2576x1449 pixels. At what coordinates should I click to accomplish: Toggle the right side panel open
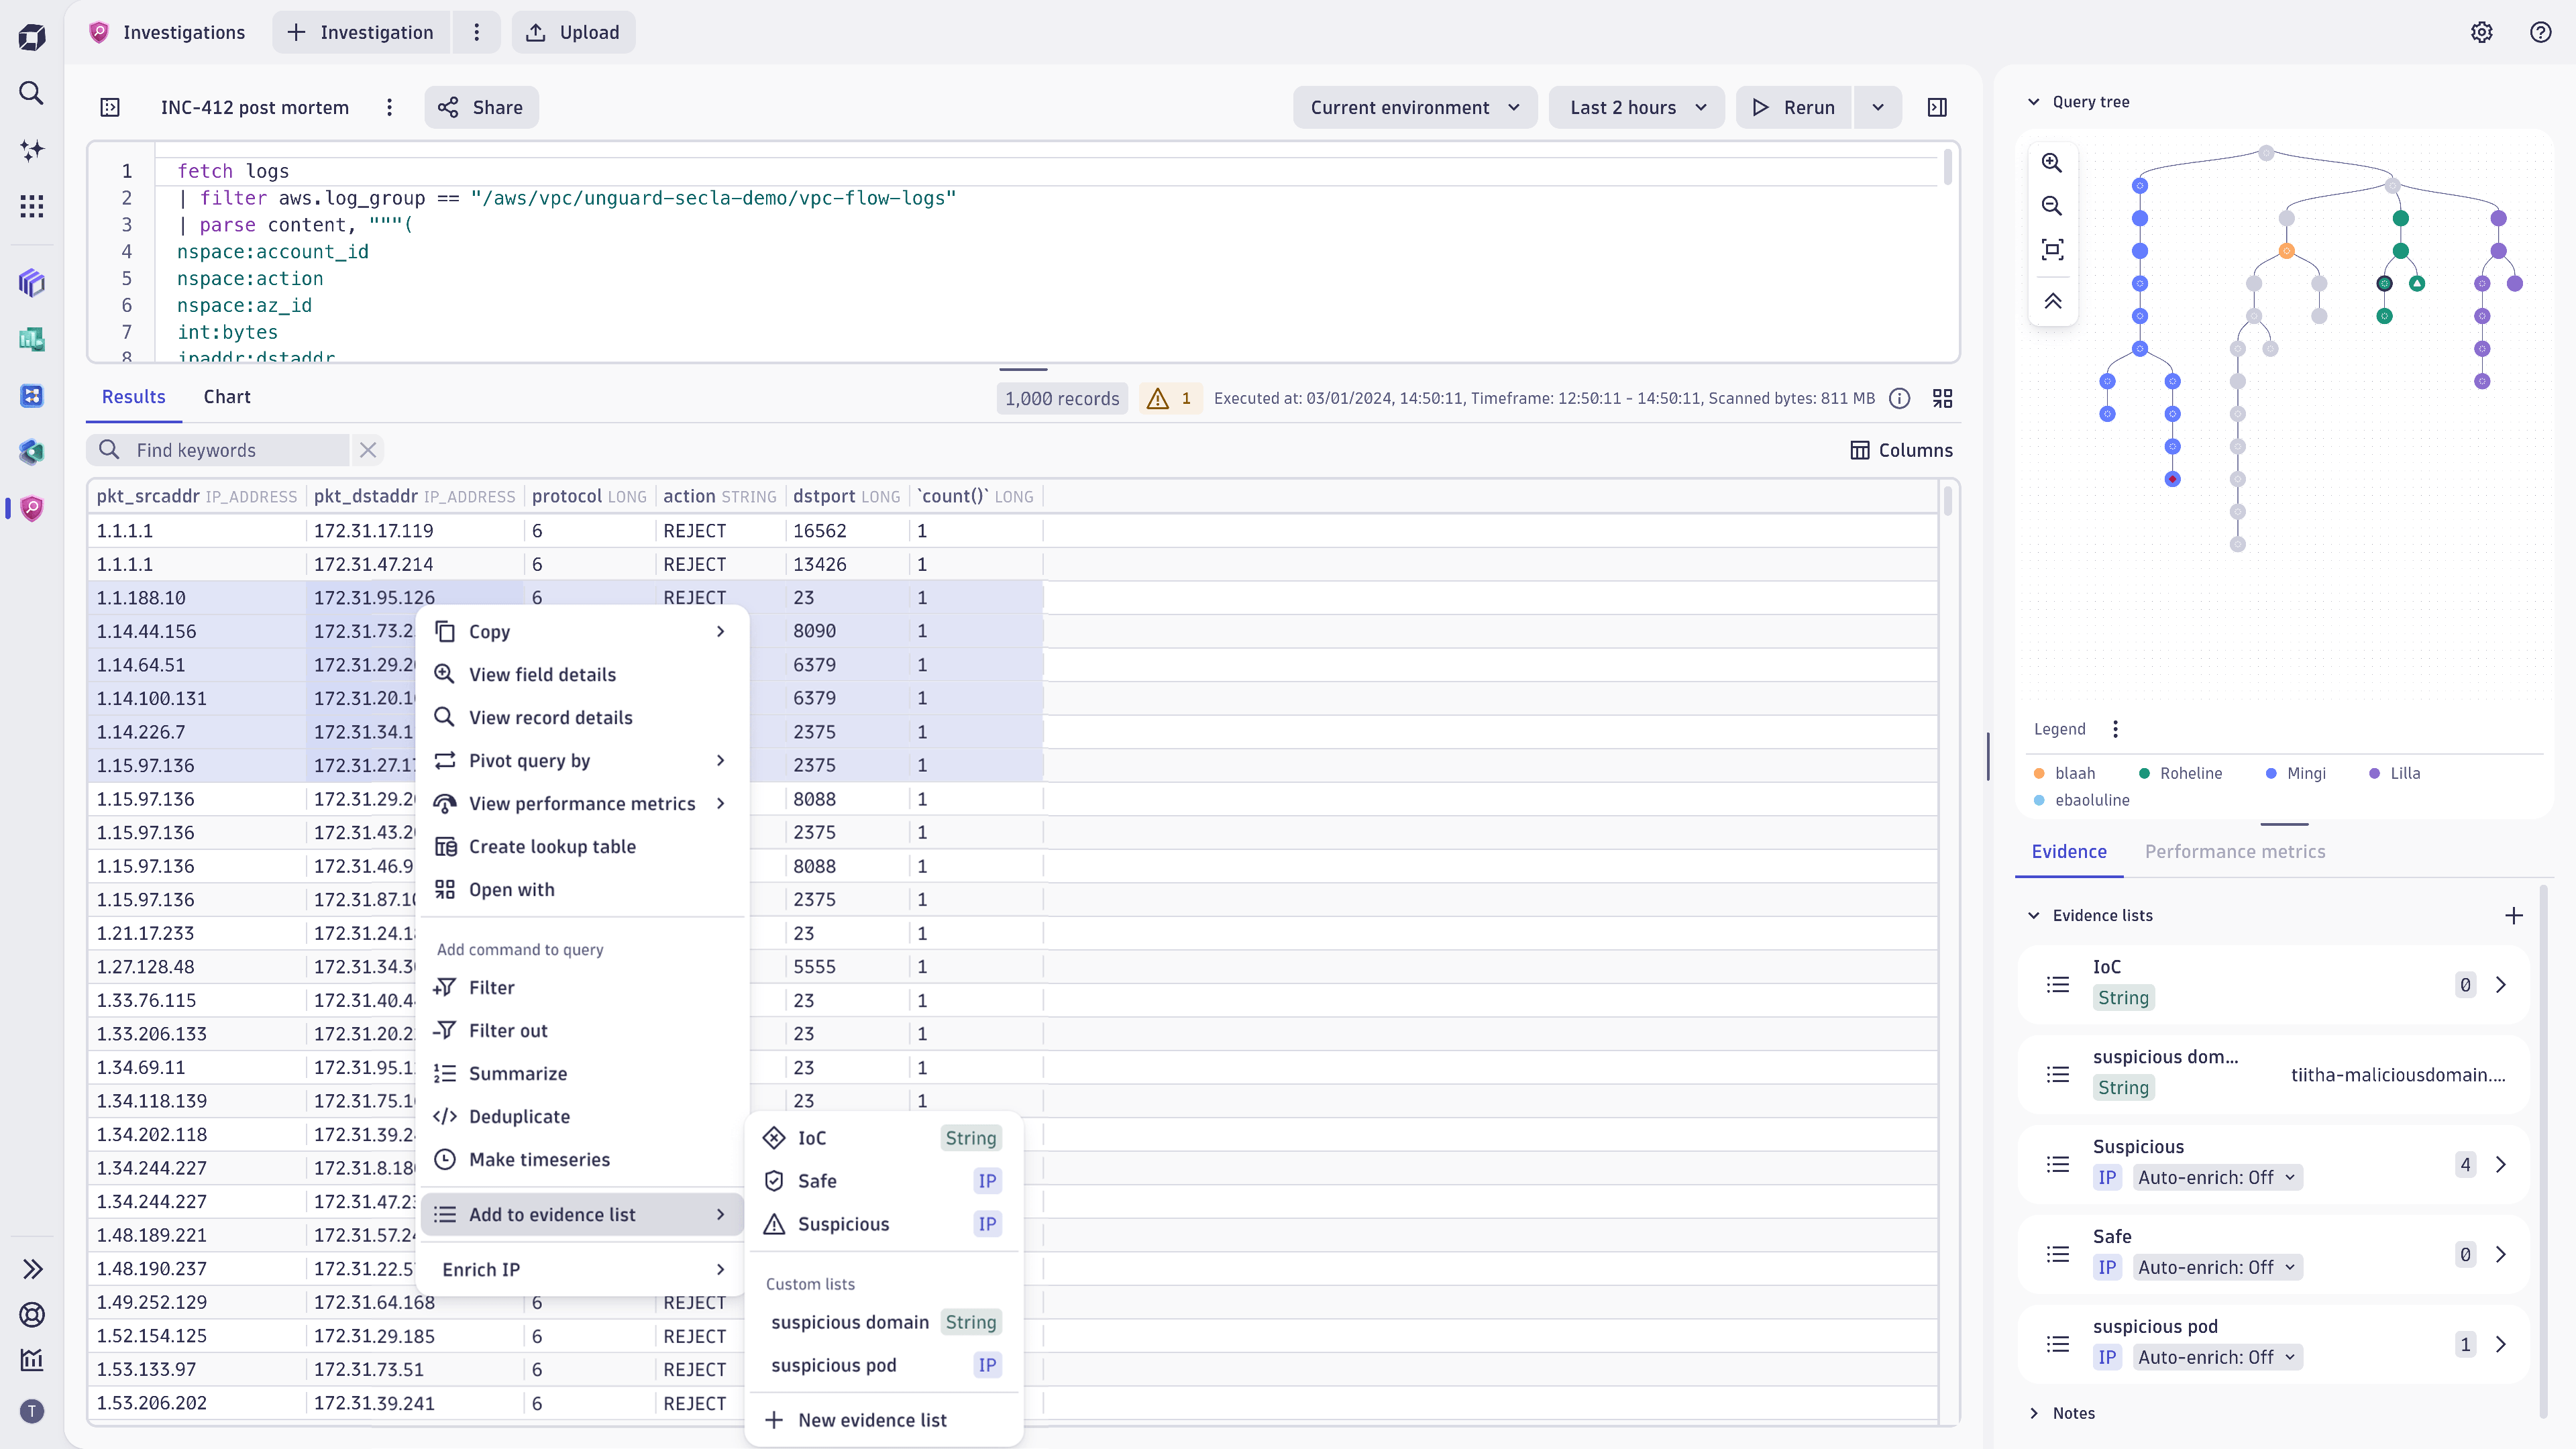1937,107
